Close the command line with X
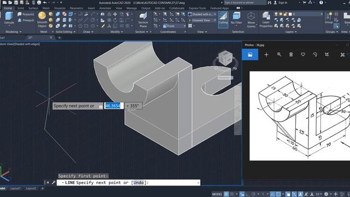Image resolution: width=350 pixels, height=197 pixels. coord(48,182)
